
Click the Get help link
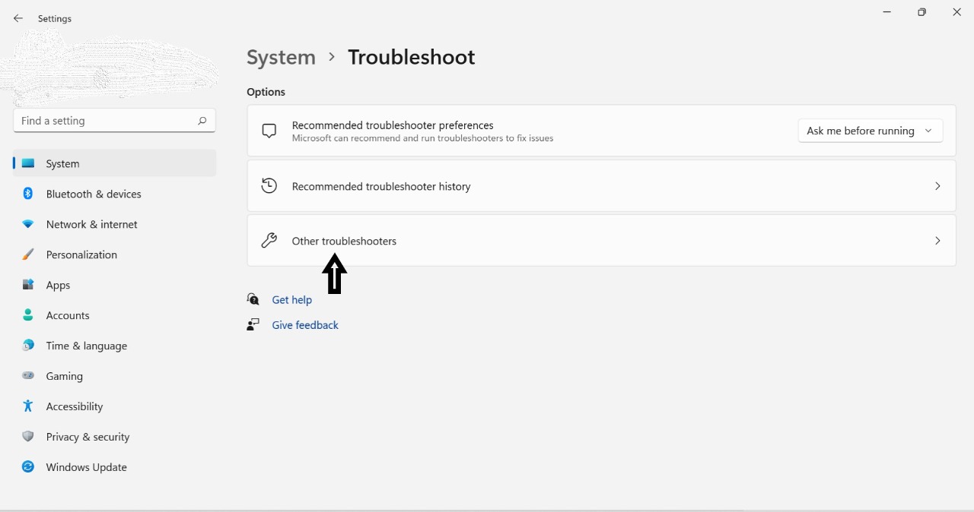tap(292, 300)
